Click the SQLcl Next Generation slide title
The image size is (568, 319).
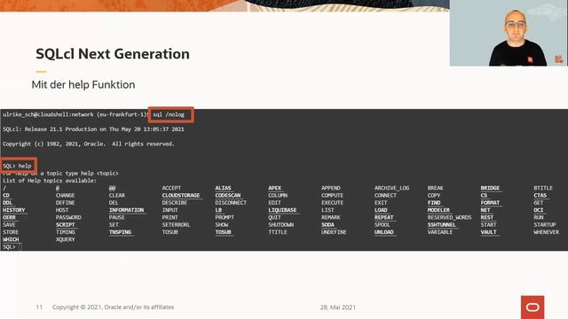coord(113,54)
